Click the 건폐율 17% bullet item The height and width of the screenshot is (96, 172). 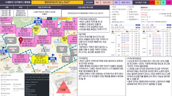tap(116, 14)
